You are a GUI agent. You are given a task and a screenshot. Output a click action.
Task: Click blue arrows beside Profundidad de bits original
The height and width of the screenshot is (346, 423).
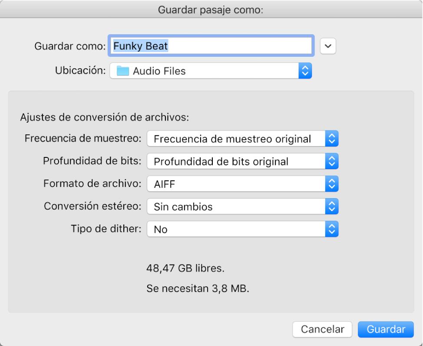[x=331, y=162]
